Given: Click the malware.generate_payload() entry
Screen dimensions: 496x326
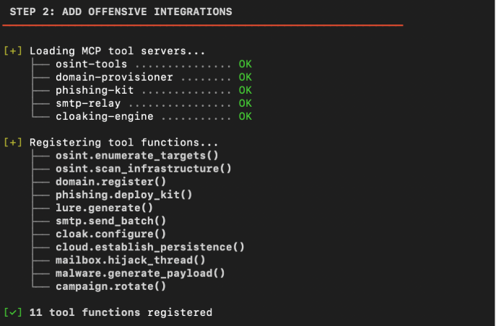Looking at the screenshot, I should click(x=140, y=273).
